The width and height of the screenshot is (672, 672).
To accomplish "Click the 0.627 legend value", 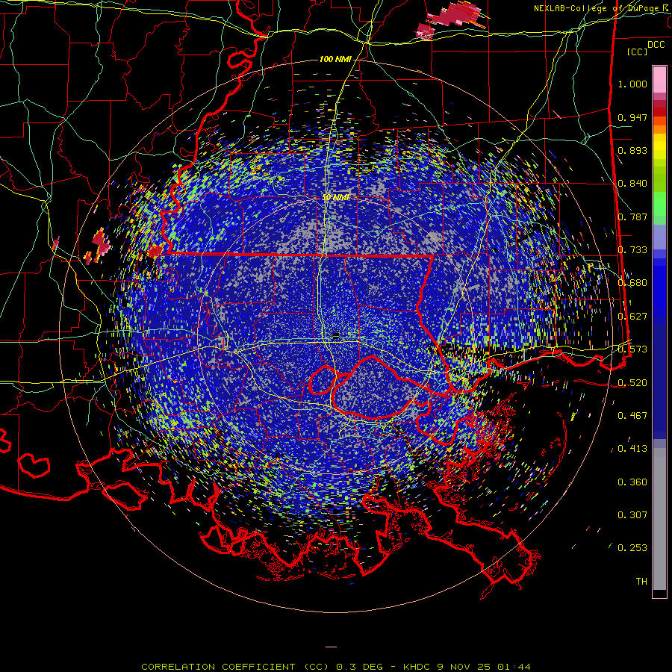I will pos(632,317).
